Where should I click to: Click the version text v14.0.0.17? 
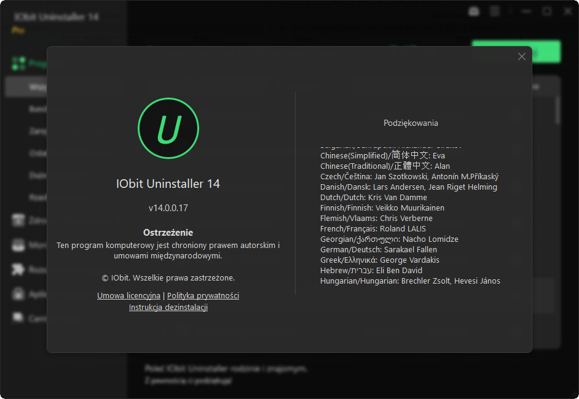tap(168, 208)
